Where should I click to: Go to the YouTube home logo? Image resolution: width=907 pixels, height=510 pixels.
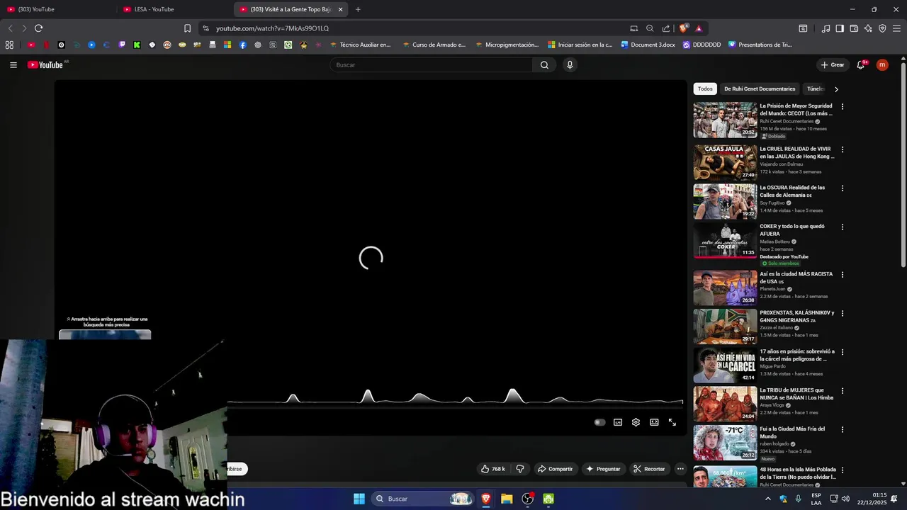tap(46, 64)
